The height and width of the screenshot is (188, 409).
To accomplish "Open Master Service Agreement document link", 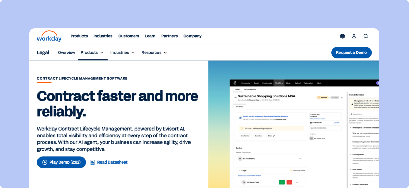I will coord(266,116).
